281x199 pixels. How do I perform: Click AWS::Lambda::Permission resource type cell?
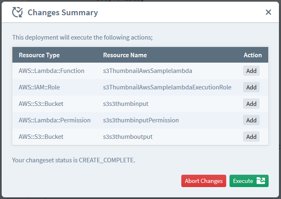point(54,120)
